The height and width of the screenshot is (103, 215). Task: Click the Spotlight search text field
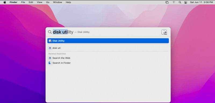106,32
